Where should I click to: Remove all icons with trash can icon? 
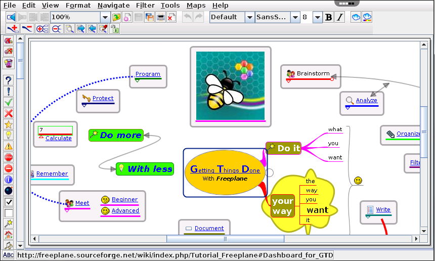click(9, 64)
